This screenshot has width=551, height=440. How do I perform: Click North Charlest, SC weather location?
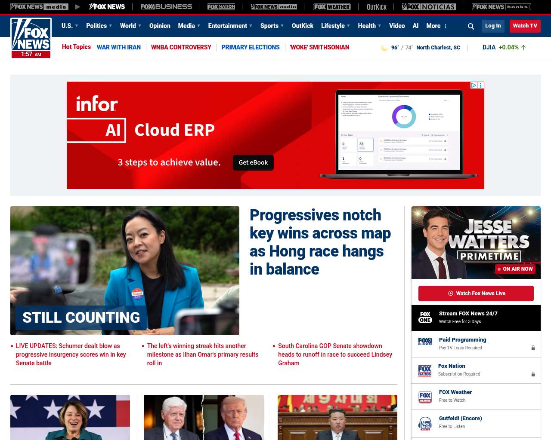(x=438, y=48)
